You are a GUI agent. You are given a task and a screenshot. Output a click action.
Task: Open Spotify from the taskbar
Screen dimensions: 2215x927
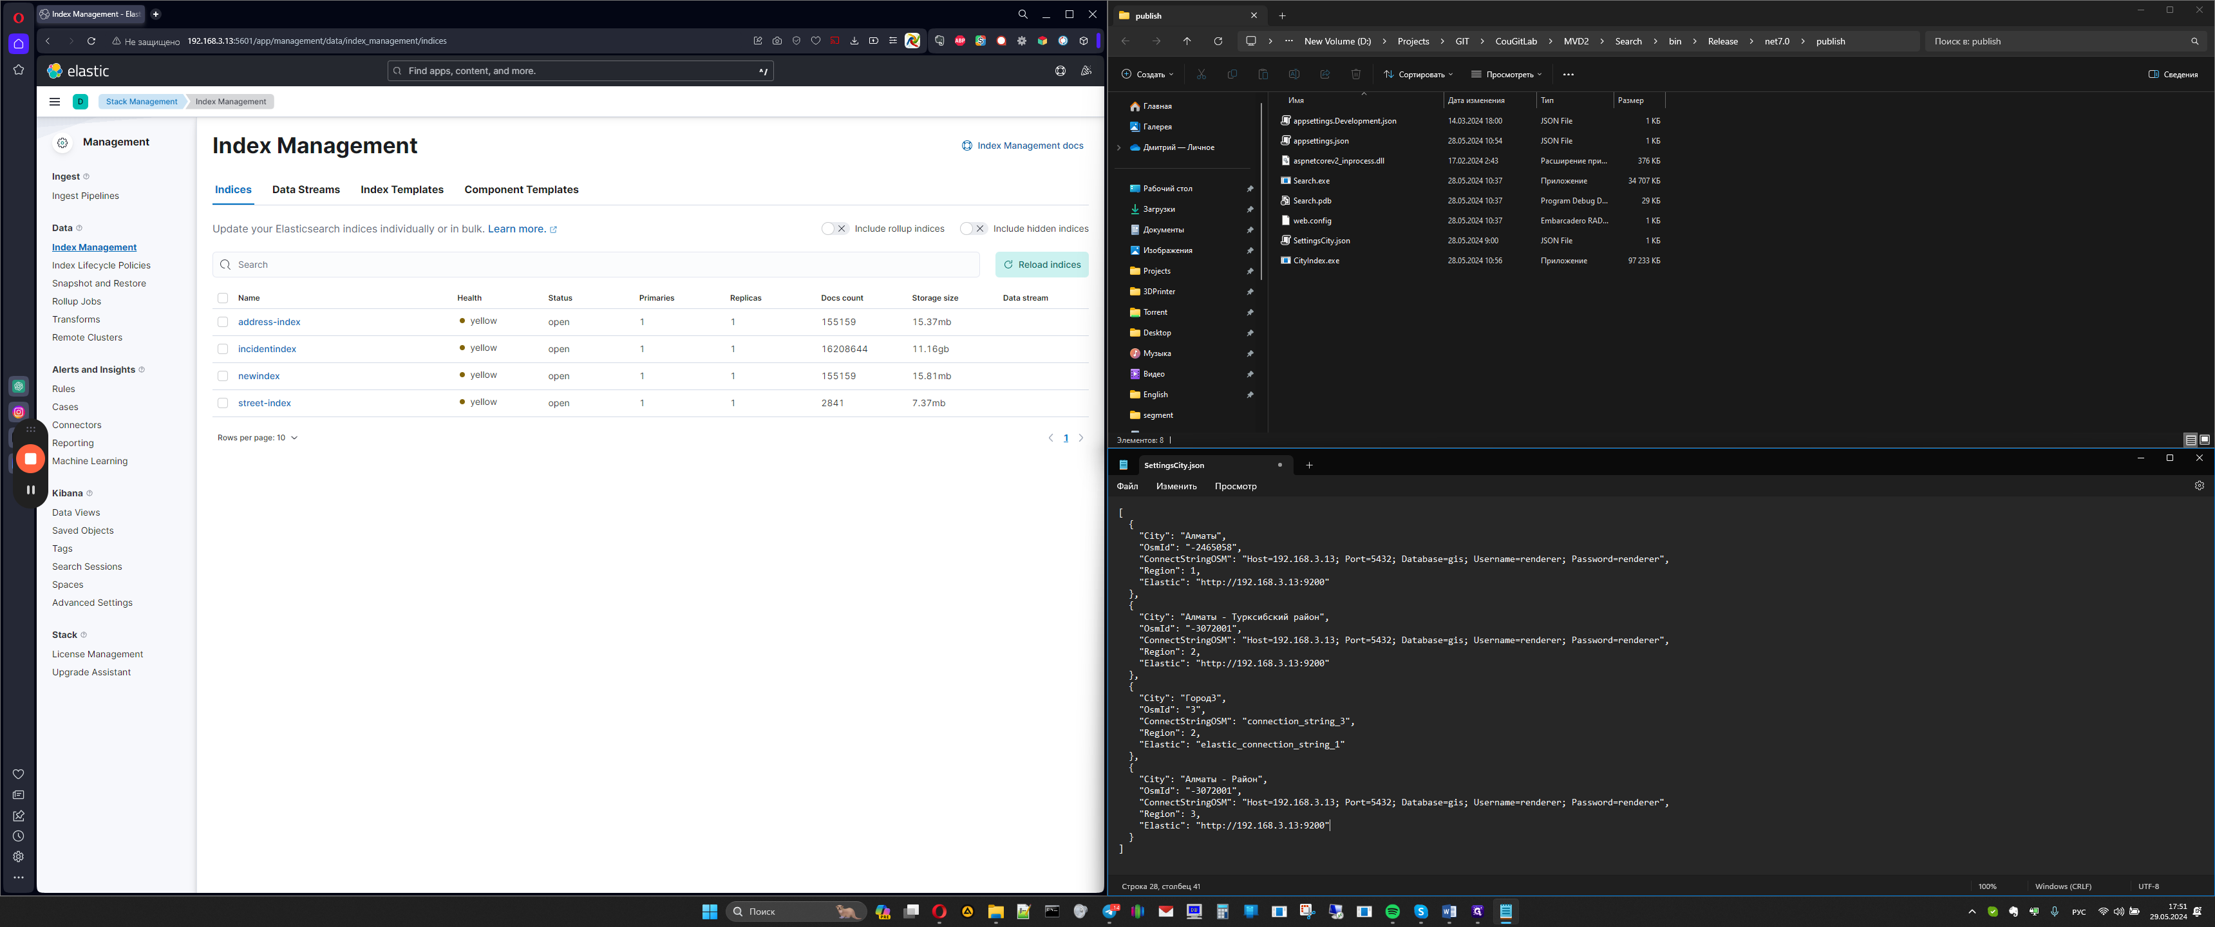pyautogui.click(x=1392, y=912)
